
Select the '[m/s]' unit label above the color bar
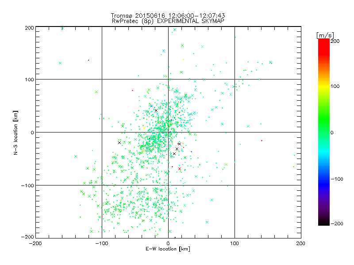(325, 35)
